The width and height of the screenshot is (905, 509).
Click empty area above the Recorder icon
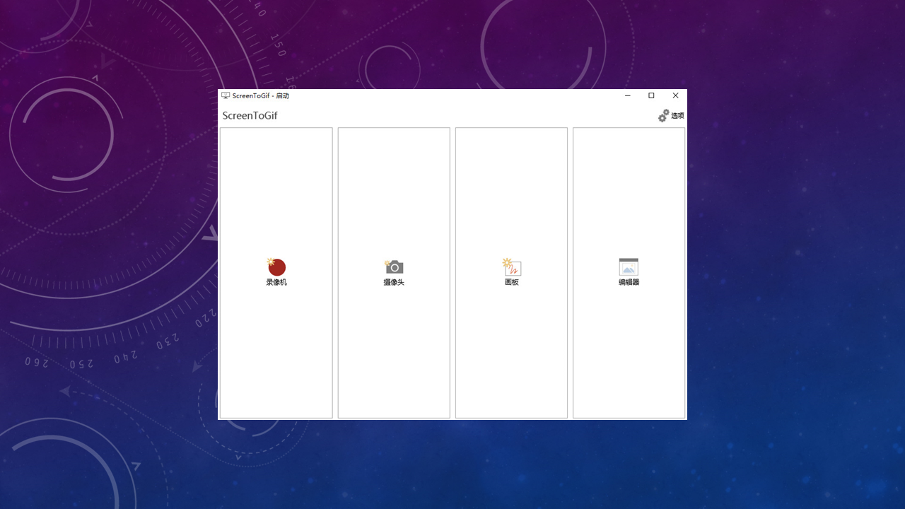click(276, 191)
